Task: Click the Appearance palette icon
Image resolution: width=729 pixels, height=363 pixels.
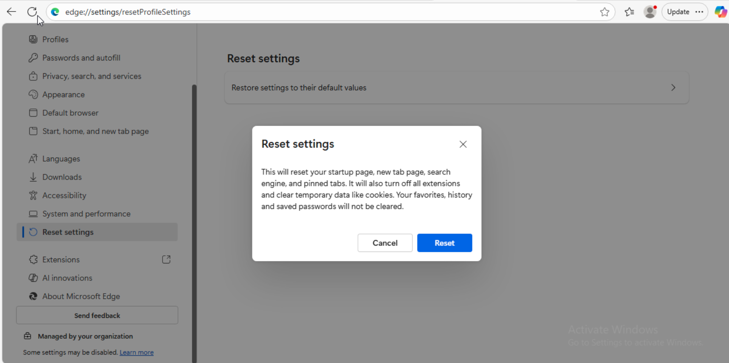Action: [33, 94]
